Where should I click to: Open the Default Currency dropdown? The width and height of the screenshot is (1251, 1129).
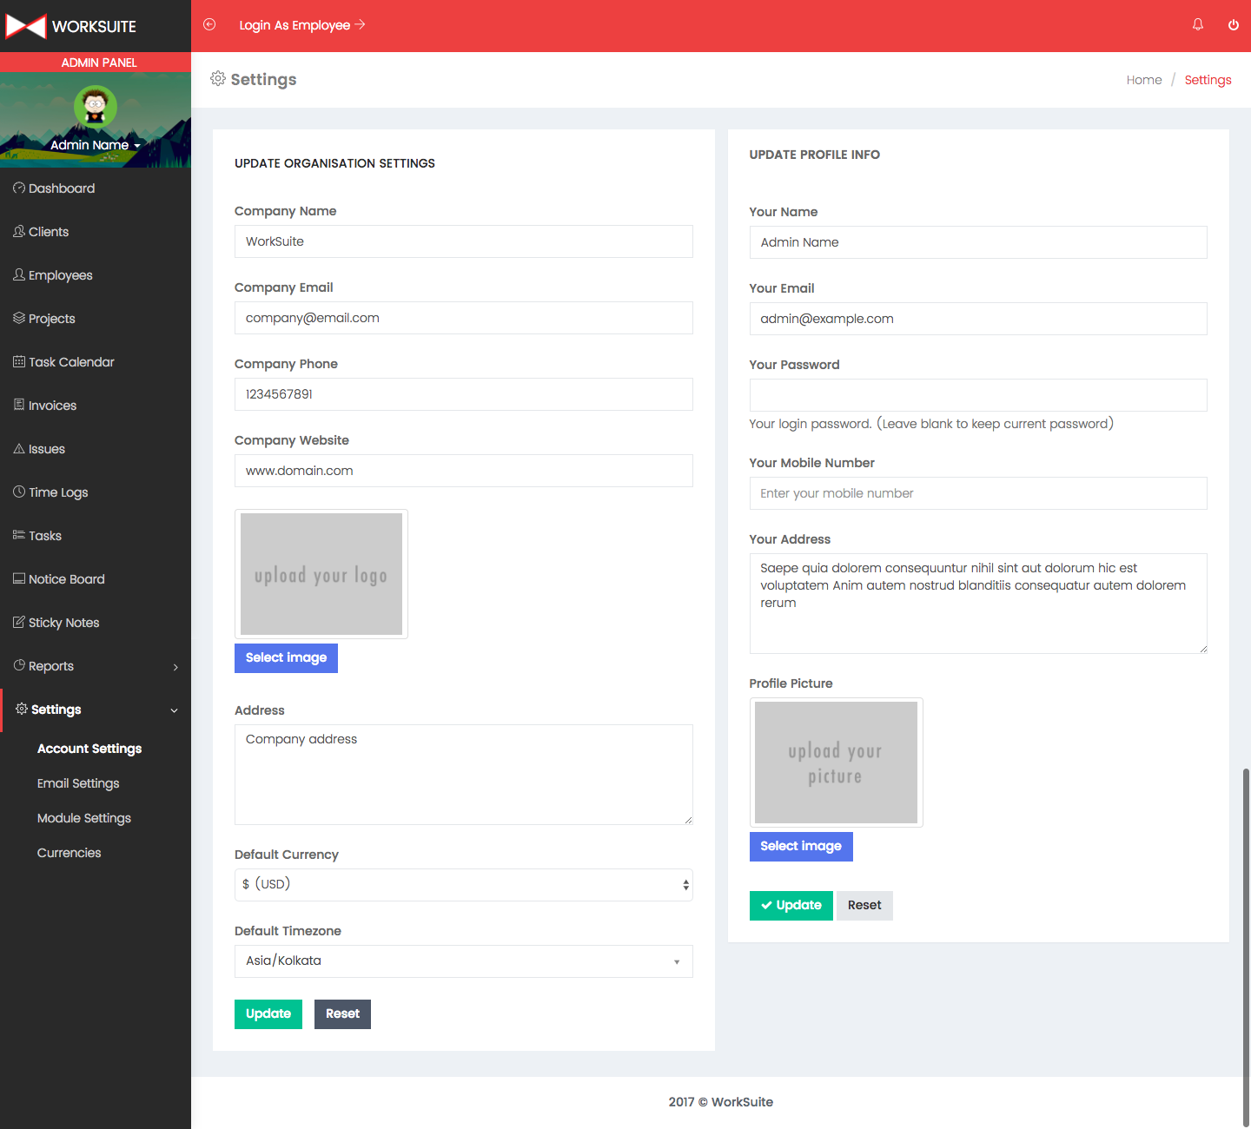(x=463, y=885)
